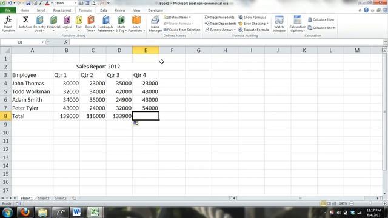Click the zoom slider handle
The height and width of the screenshot is (218, 388).
click(370, 203)
